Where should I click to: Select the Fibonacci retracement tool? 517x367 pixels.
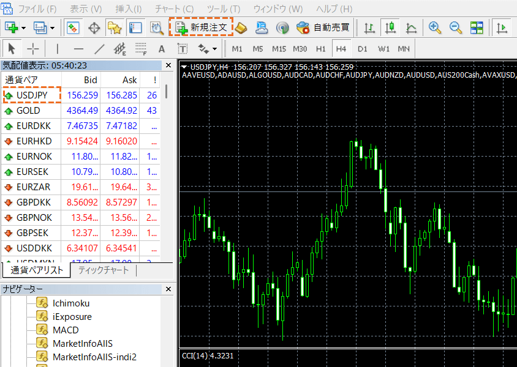(140, 49)
